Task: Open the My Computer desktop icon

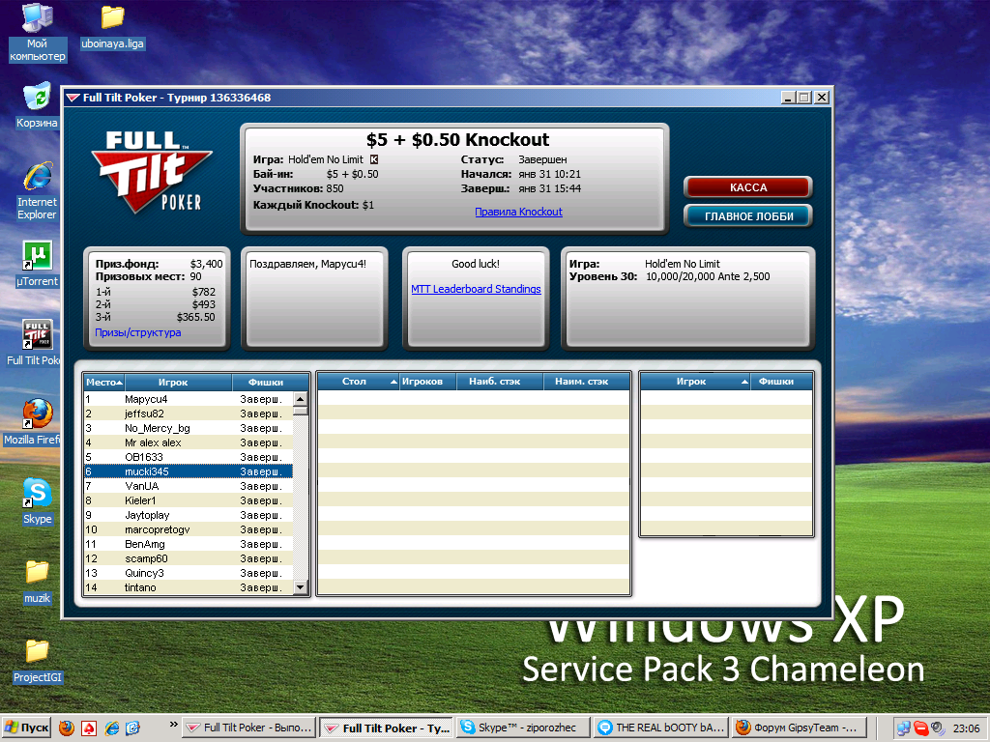Action: click(x=38, y=32)
